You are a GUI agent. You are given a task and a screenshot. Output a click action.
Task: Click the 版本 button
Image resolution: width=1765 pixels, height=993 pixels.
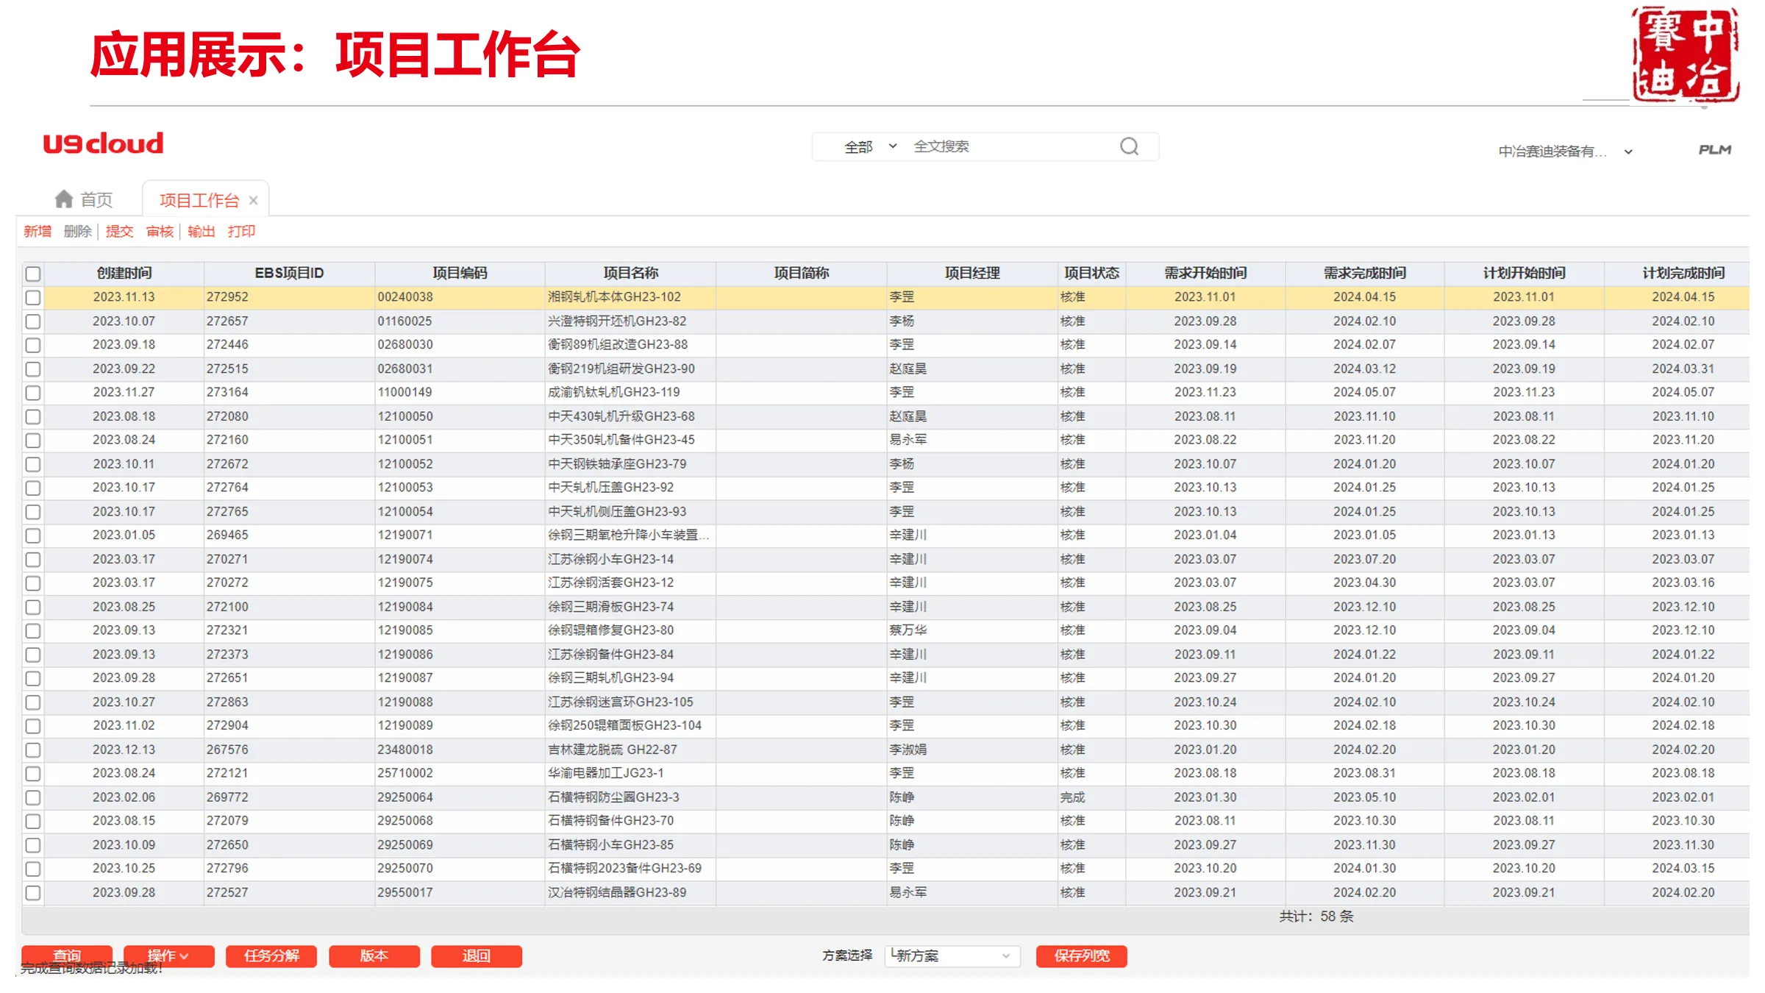(374, 955)
